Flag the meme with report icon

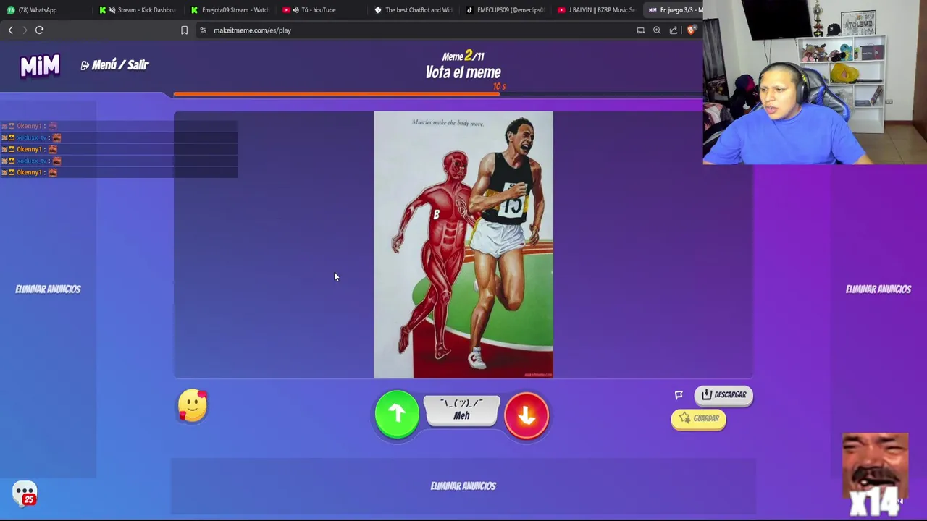679,395
